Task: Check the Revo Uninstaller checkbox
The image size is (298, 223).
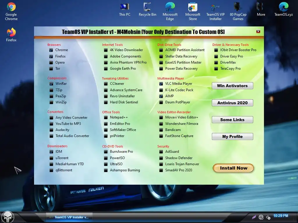Action: tap(106, 96)
